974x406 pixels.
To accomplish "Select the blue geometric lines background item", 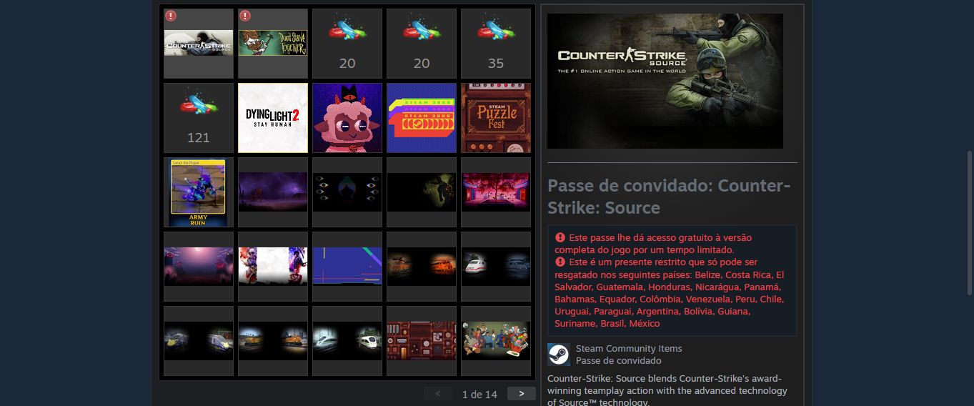I will [347, 267].
